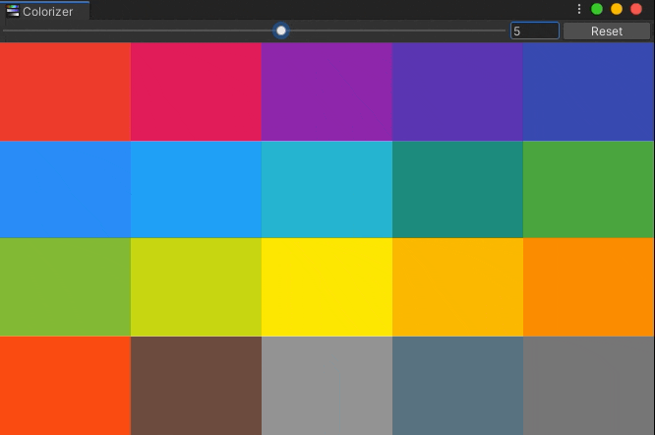
Task: Focus the numeric field showing 5
Action: coord(535,31)
